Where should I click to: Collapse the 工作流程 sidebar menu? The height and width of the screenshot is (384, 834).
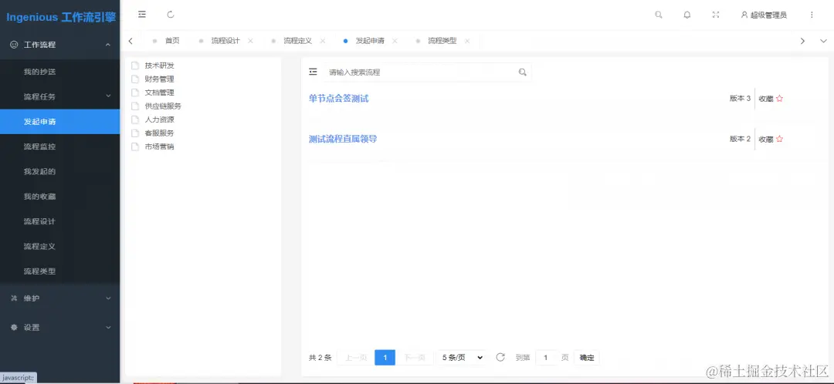click(59, 45)
